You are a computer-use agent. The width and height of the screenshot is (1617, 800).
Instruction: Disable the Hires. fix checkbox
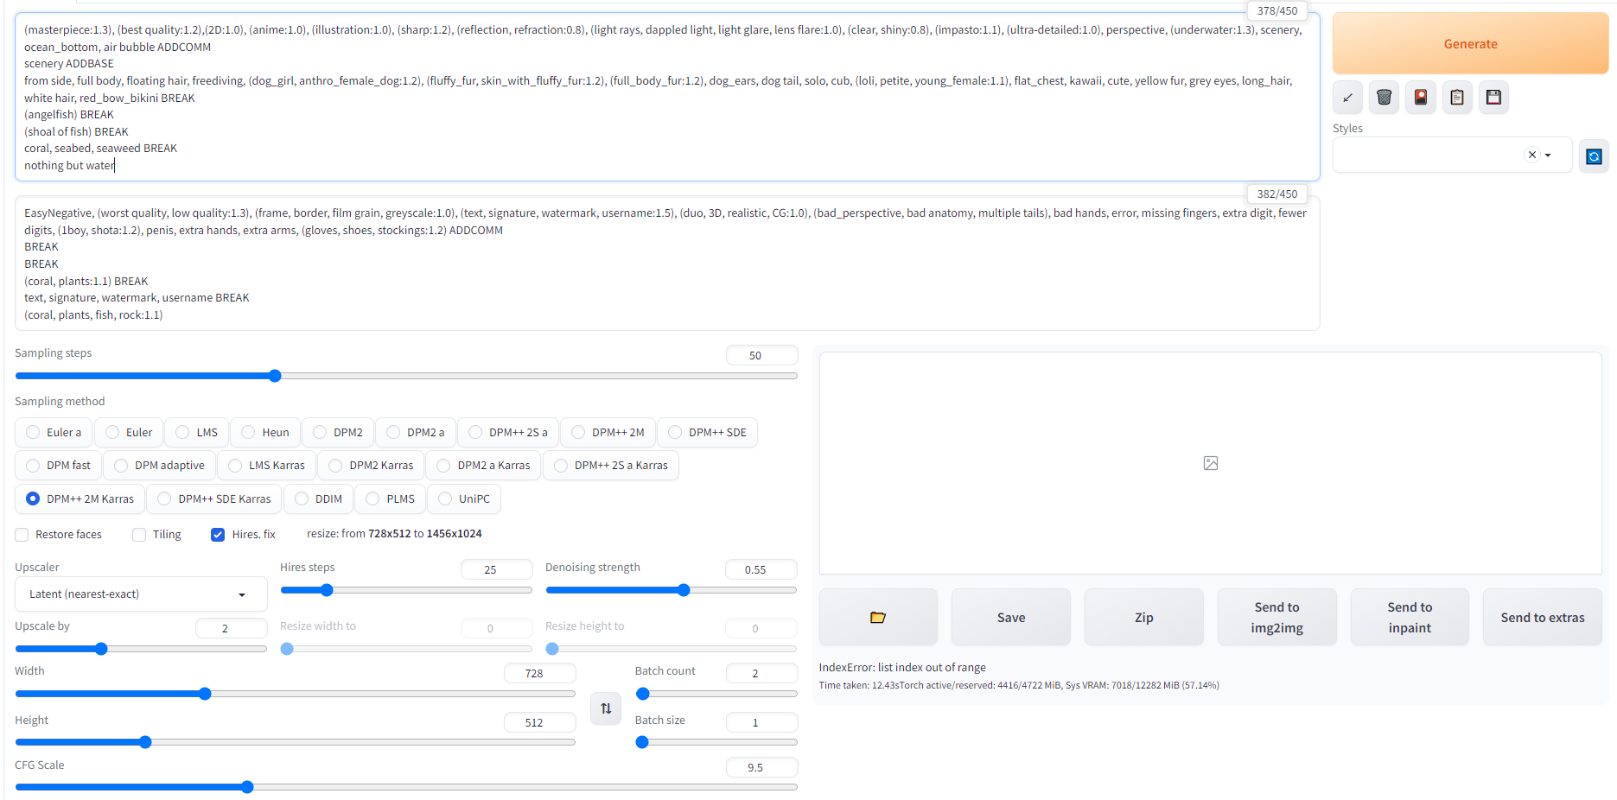click(x=217, y=534)
